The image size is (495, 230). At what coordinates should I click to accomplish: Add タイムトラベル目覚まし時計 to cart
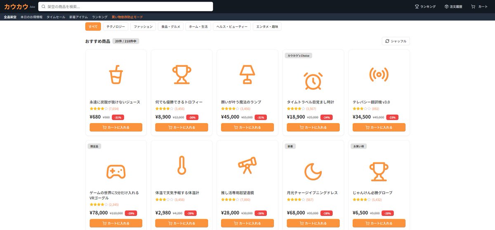tap(313, 127)
